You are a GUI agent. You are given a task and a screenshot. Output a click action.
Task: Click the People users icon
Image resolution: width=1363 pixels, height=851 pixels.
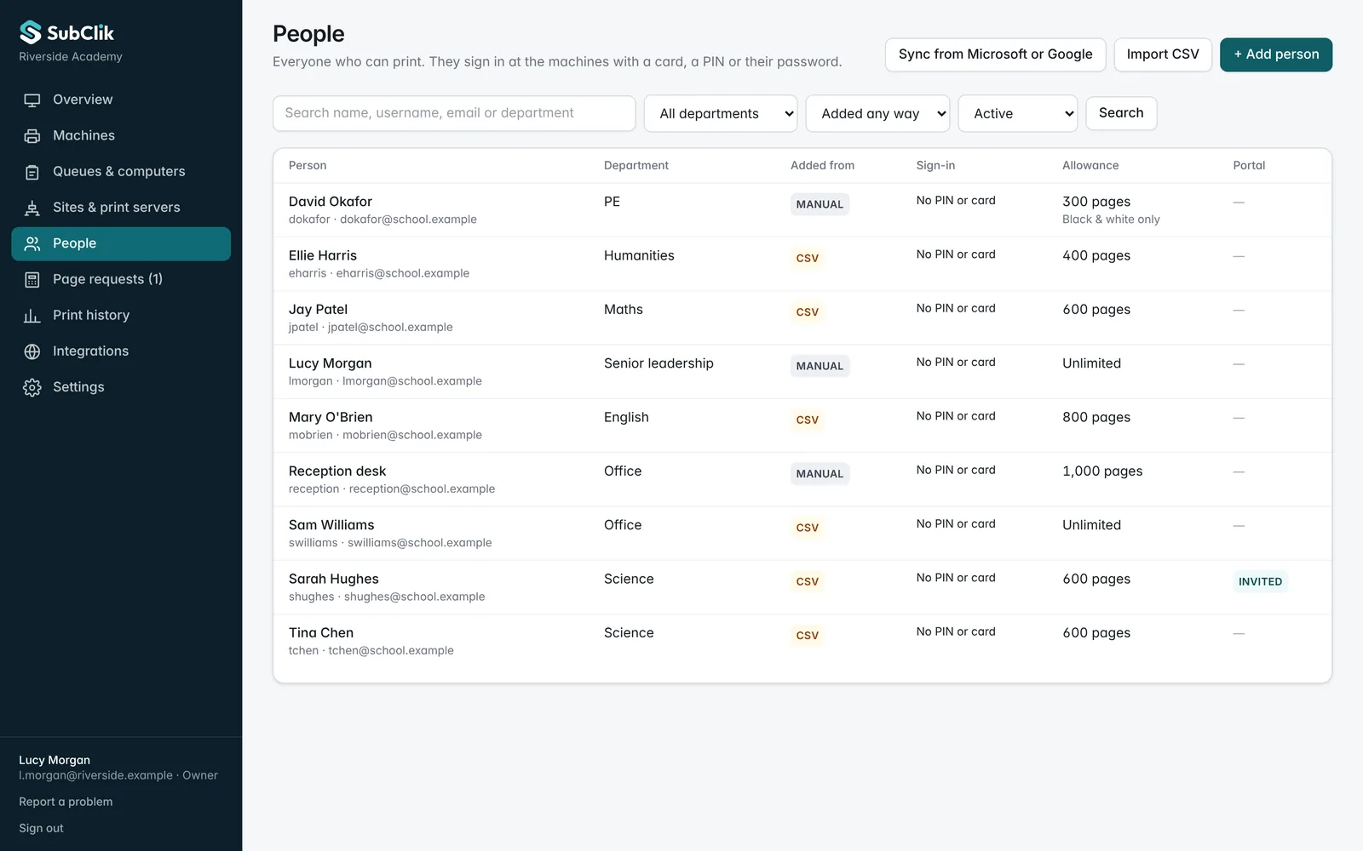coord(32,243)
